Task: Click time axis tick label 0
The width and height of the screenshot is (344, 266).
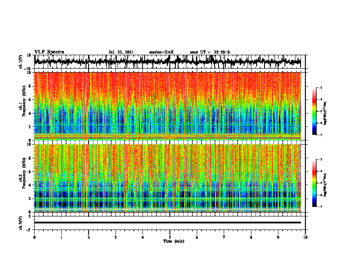Action: pyautogui.click(x=34, y=237)
